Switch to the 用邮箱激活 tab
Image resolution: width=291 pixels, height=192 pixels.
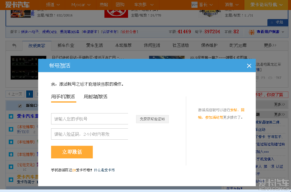coord(95,96)
